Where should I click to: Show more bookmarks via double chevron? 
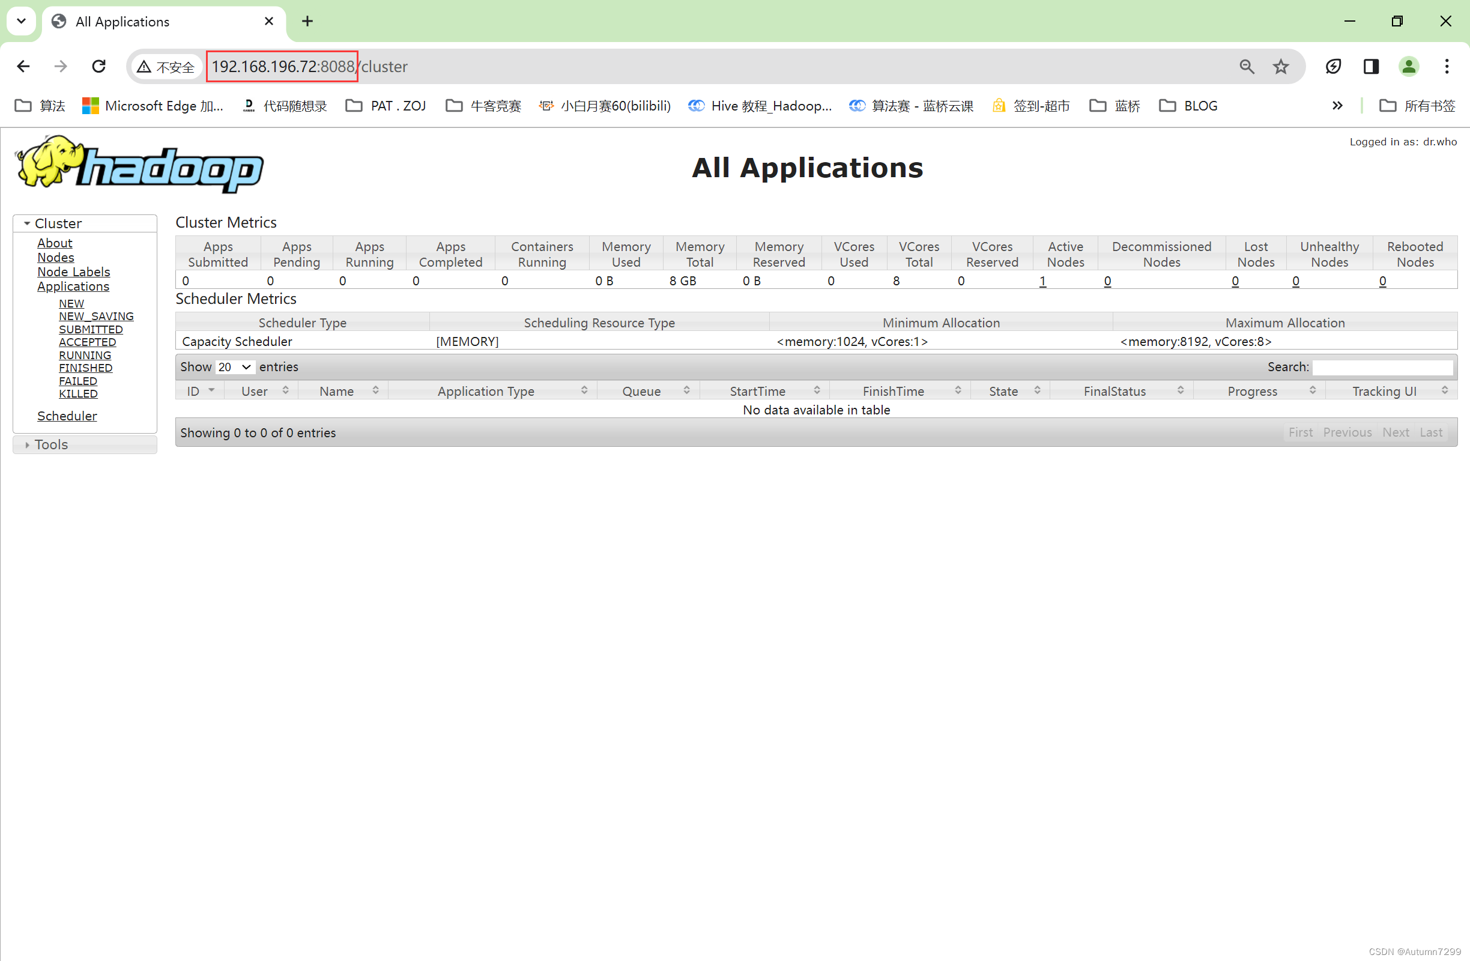tap(1337, 106)
